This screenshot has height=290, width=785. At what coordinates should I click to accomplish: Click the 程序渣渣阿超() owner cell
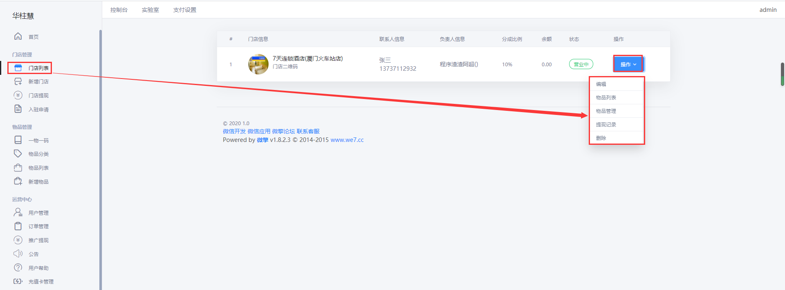click(459, 64)
